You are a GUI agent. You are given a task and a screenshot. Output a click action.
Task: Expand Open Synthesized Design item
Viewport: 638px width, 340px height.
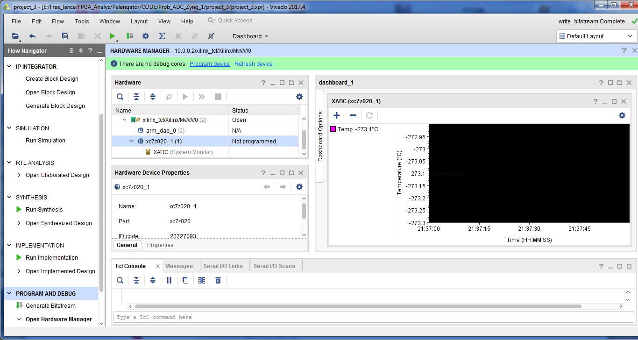19,223
